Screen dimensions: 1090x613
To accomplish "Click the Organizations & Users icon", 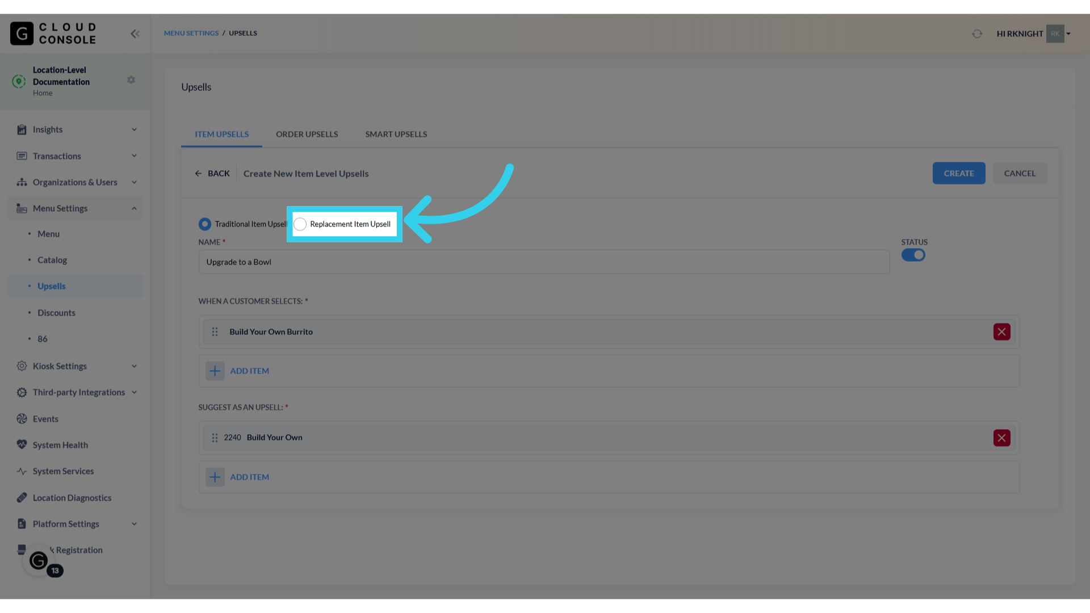I will tap(22, 182).
